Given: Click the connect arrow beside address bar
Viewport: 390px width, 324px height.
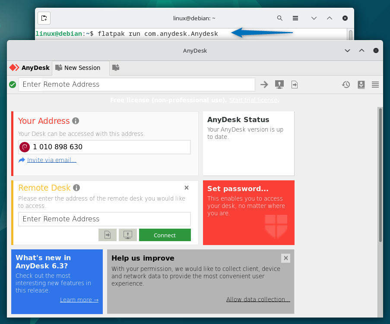Looking at the screenshot, I should (x=264, y=85).
